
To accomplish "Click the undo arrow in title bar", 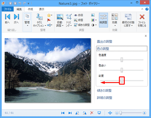I will [20, 4].
